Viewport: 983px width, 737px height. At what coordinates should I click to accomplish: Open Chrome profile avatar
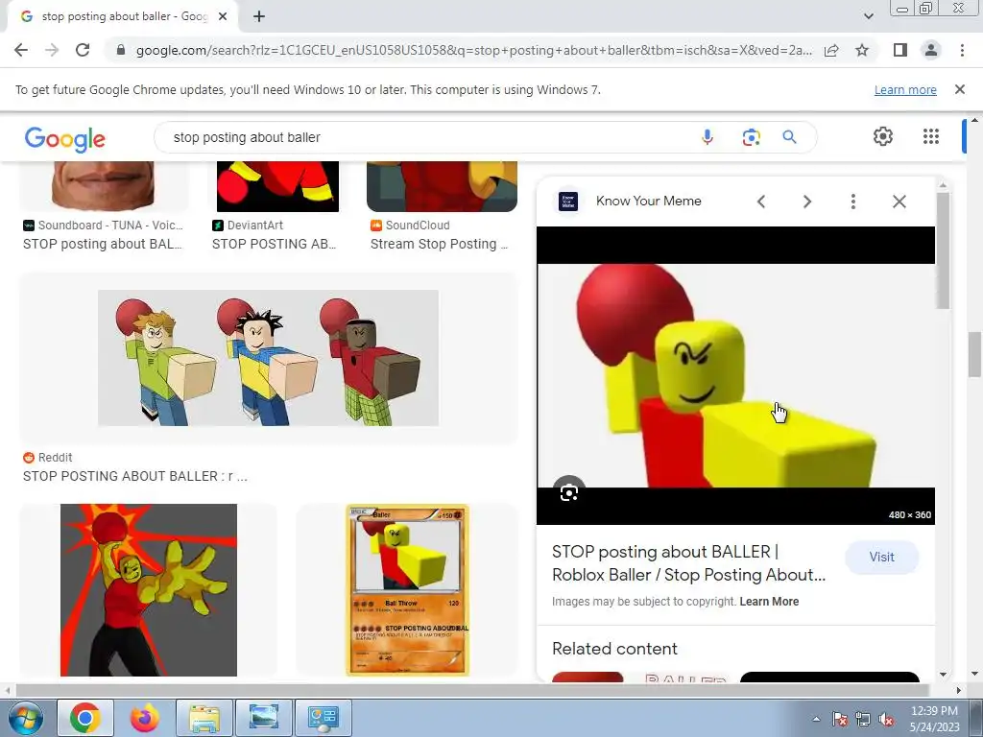931,50
